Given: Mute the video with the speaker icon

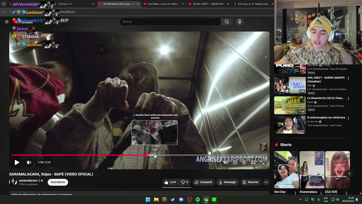Looking at the screenshot, I should (29, 162).
